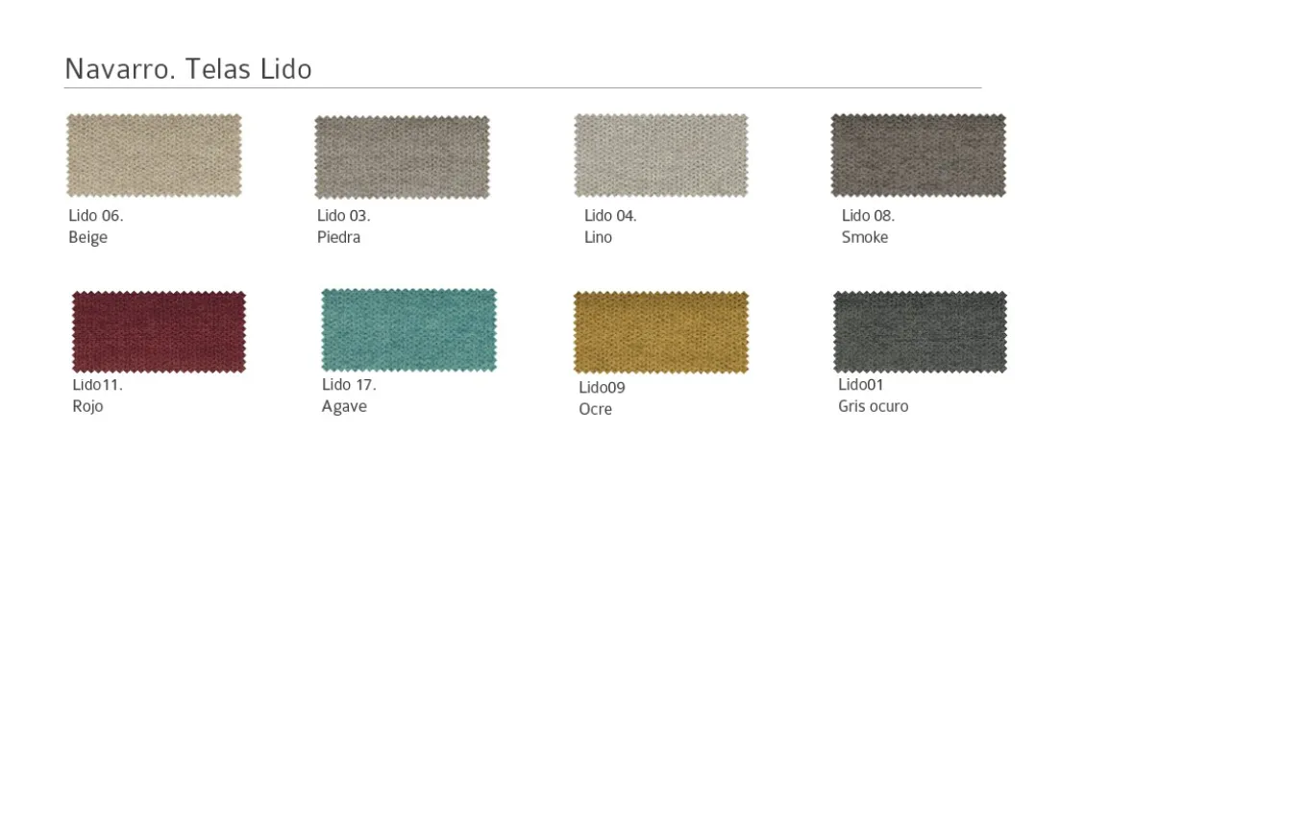
Task: Click the 'Beige' color name
Action: [x=87, y=238]
